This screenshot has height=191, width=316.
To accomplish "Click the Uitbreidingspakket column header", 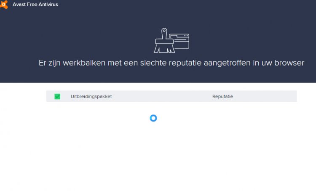I will tap(91, 96).
